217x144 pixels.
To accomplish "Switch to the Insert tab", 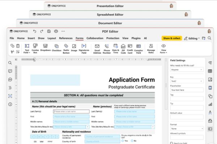I will 31,38.
